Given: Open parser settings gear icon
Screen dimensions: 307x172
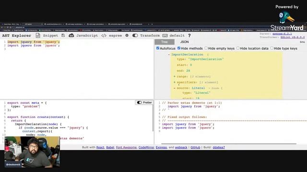Looking at the screenshot, I should pos(127,35).
